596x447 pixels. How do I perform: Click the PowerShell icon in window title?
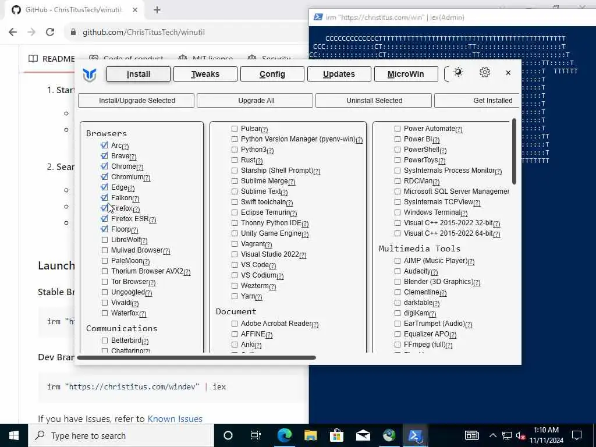coord(318,17)
